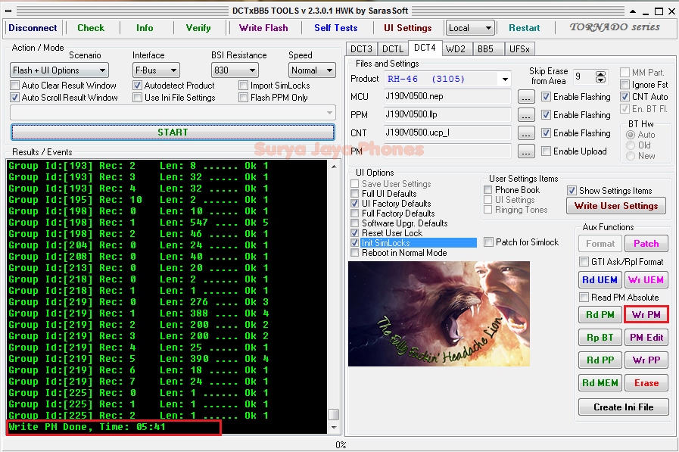Open the Info function

(x=145, y=28)
